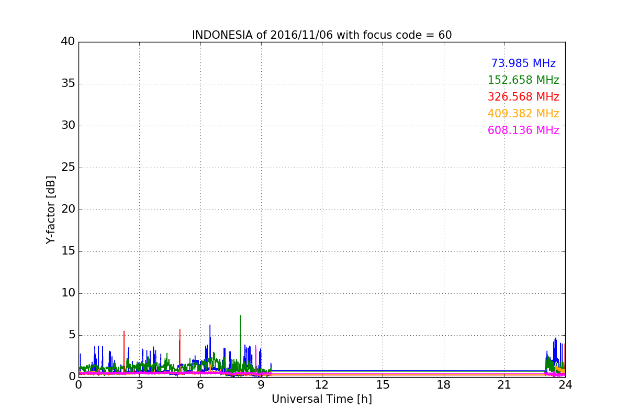Viewport: 628px width, 419px height.
Task: Click the x-axis tick label 21
Action: pyautogui.click(x=504, y=384)
